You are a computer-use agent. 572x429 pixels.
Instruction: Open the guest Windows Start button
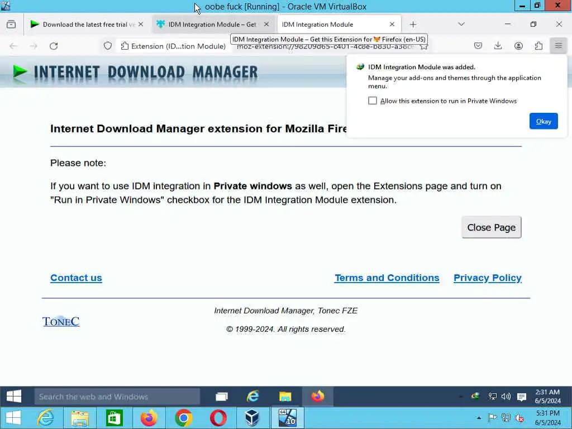click(14, 397)
